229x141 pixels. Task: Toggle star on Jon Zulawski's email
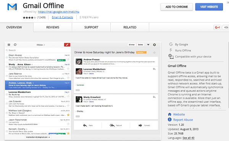tap(68, 105)
